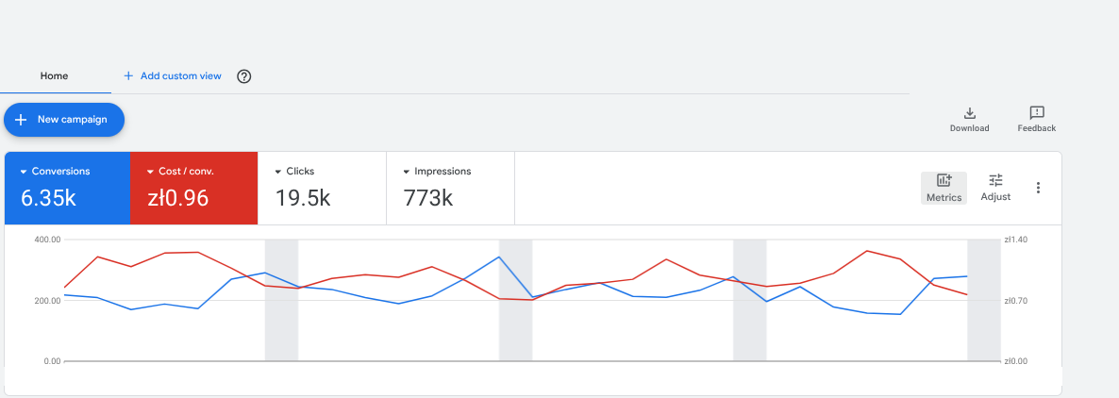Open the three-dot more options menu
The image size is (1119, 398).
click(1039, 188)
